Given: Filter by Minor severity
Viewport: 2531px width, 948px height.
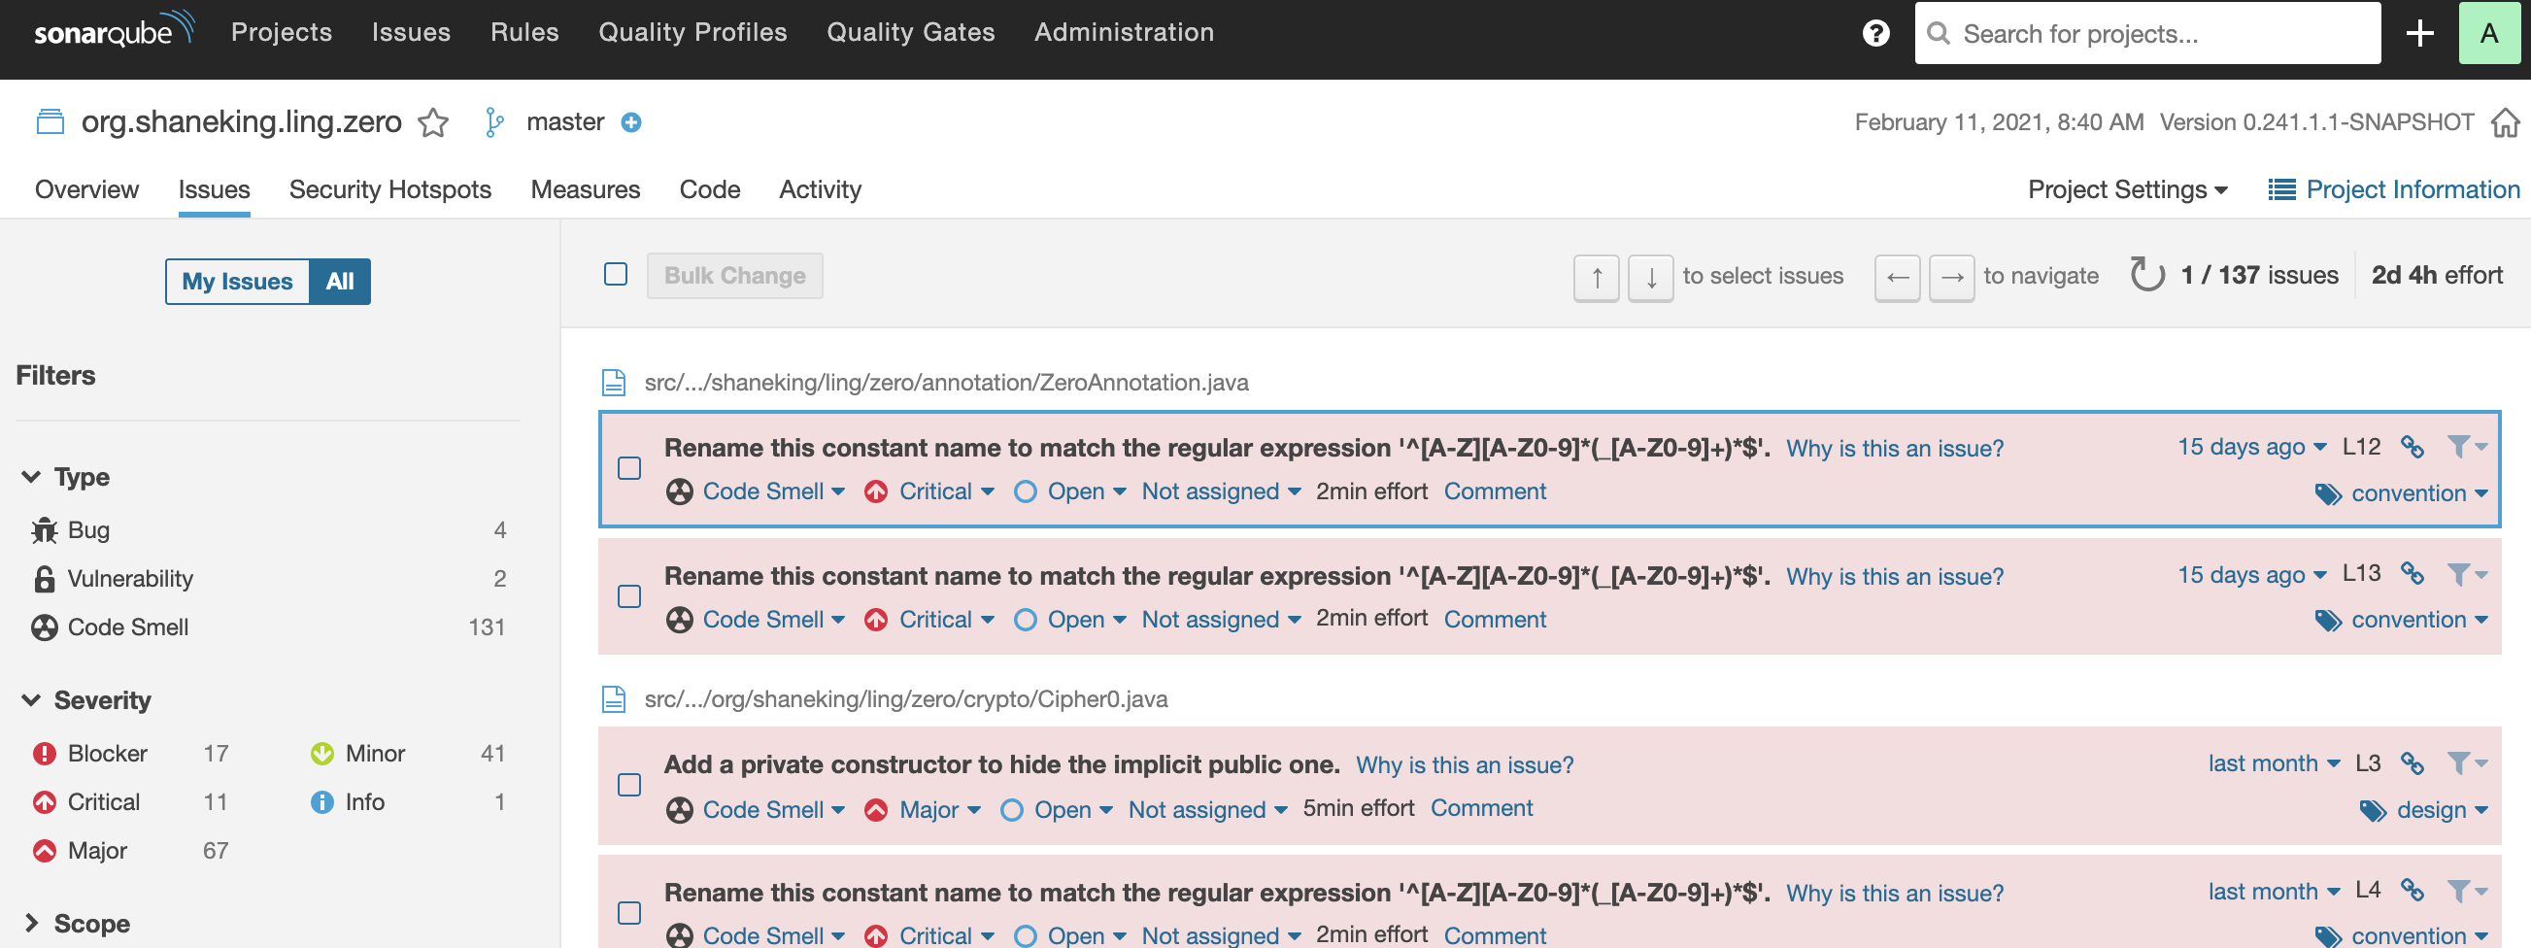Looking at the screenshot, I should pyautogui.click(x=408, y=754).
